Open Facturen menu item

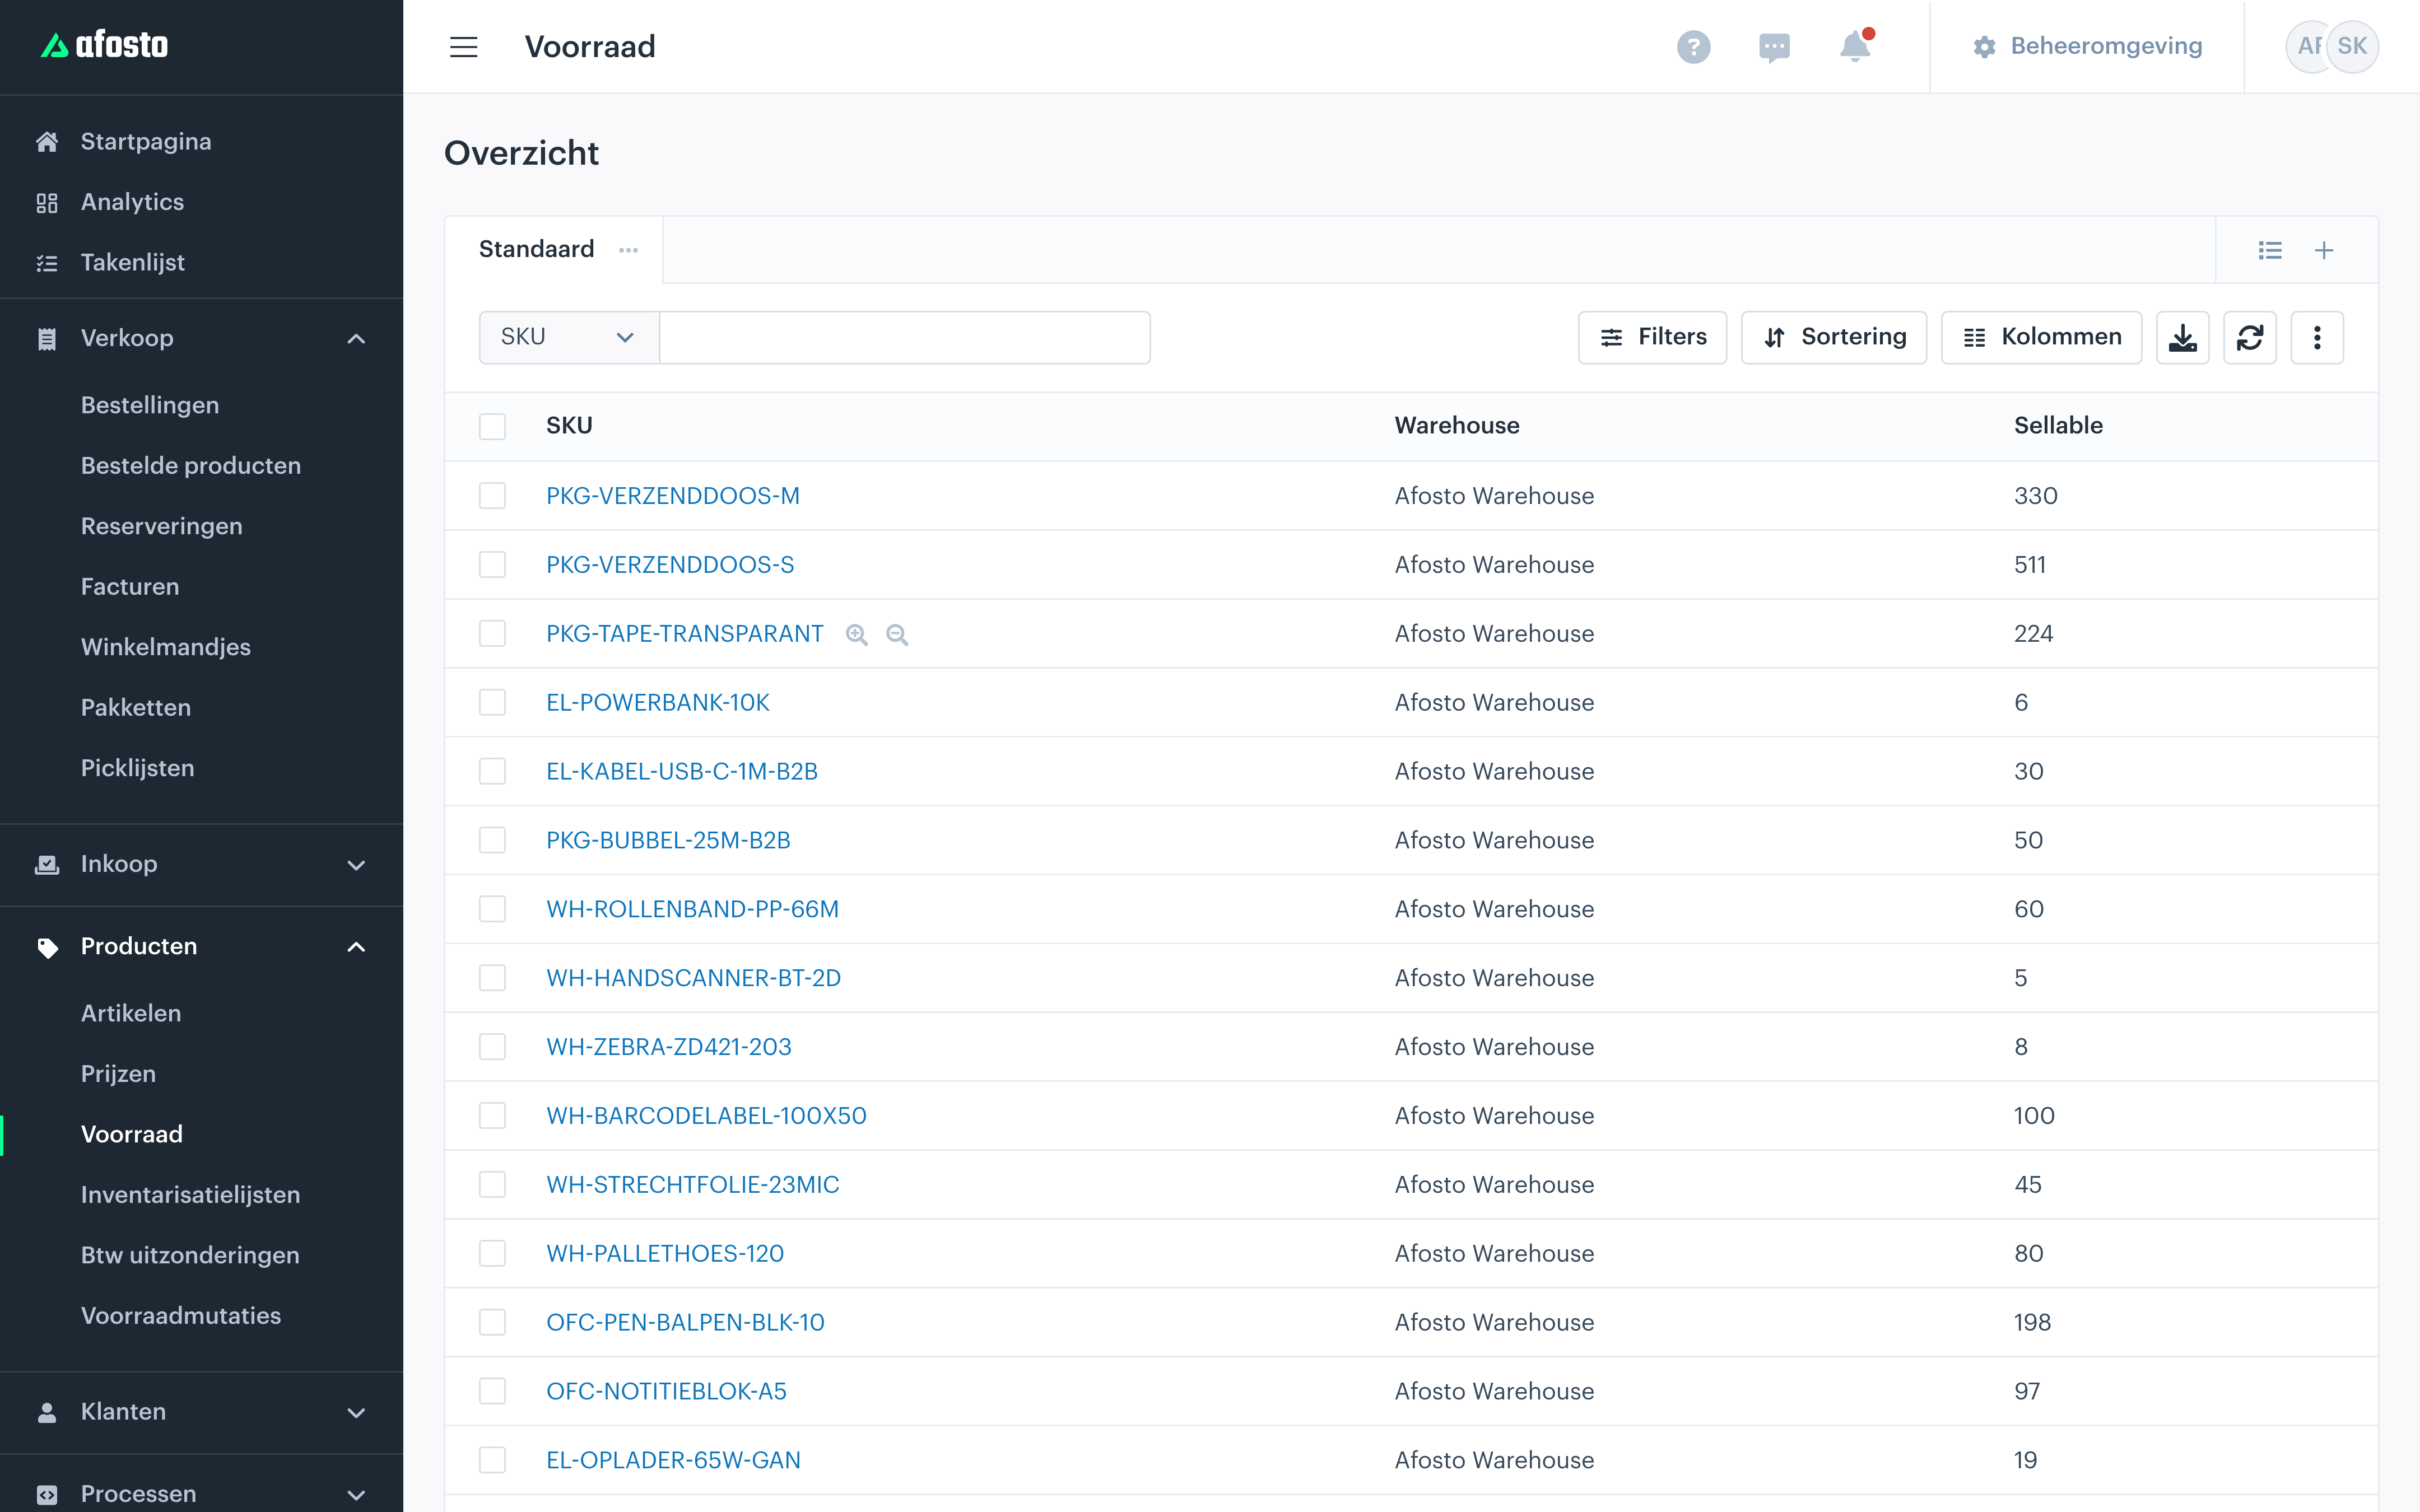(x=130, y=587)
